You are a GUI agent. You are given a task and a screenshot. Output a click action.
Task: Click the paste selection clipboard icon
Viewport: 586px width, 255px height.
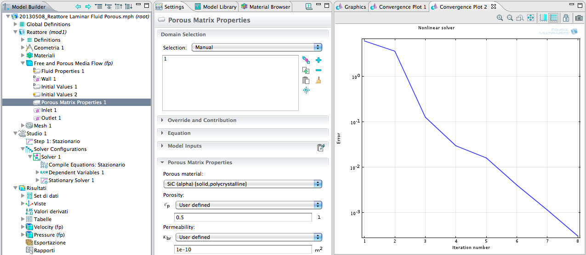[306, 80]
